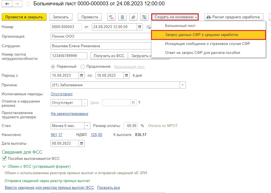Go back with the left arrow button
Viewport: 271px width, 193px height.
click(x=7, y=4)
